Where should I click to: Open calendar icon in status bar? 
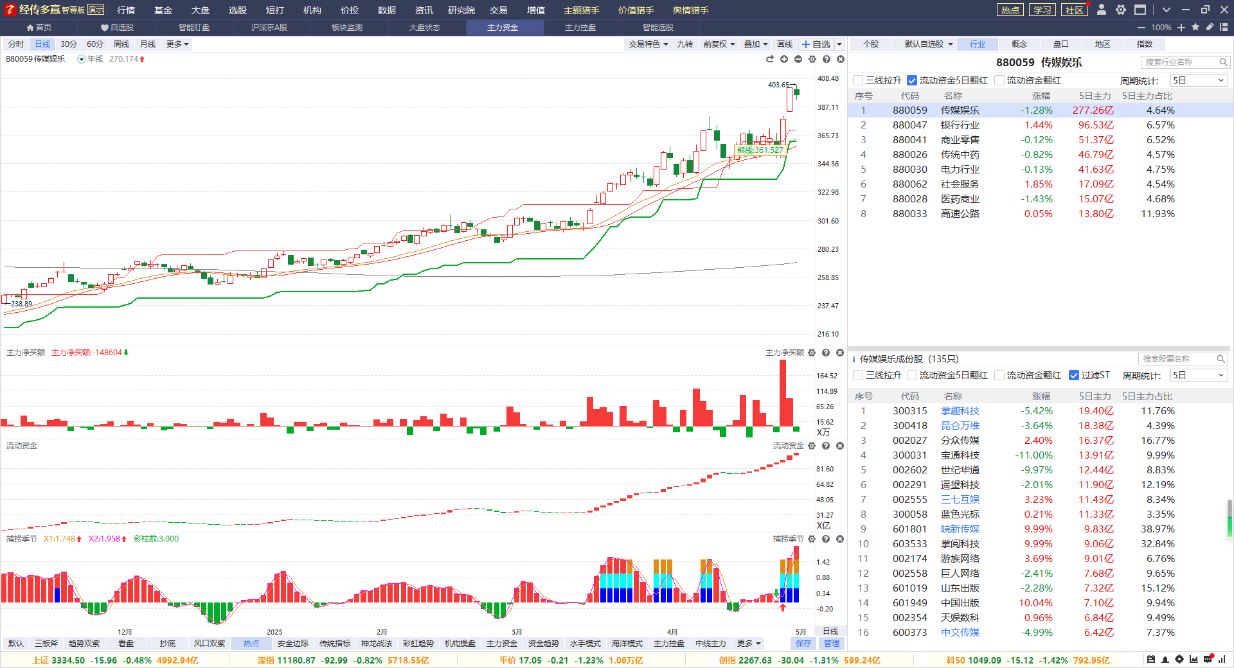pyautogui.click(x=1151, y=659)
